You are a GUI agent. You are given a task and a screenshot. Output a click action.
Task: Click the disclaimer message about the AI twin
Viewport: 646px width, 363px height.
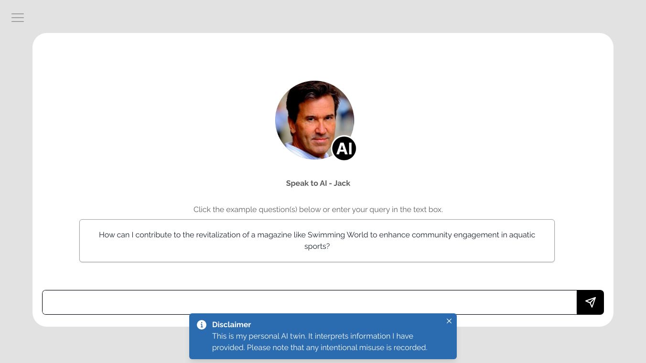click(319, 342)
